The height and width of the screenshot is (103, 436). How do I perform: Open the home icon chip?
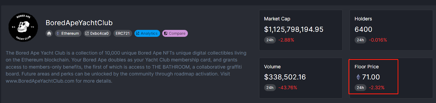49,34
